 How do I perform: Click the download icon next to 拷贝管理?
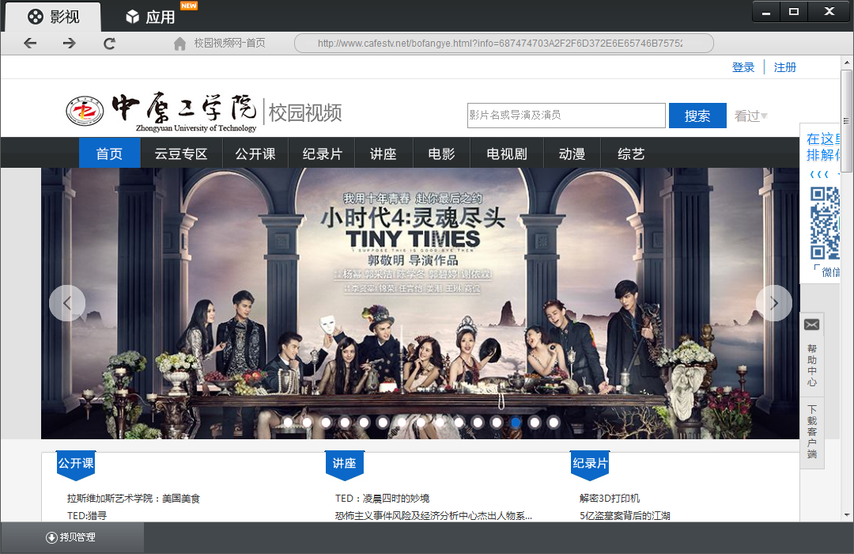[51, 537]
